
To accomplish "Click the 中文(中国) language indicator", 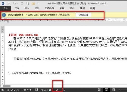I will click(x=47, y=90).
